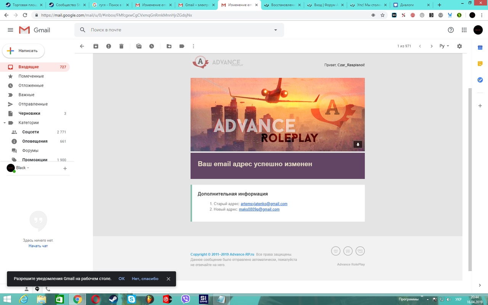This screenshot has width=488, height=305.
Task: Click the Написать compose button
Action: [23, 51]
